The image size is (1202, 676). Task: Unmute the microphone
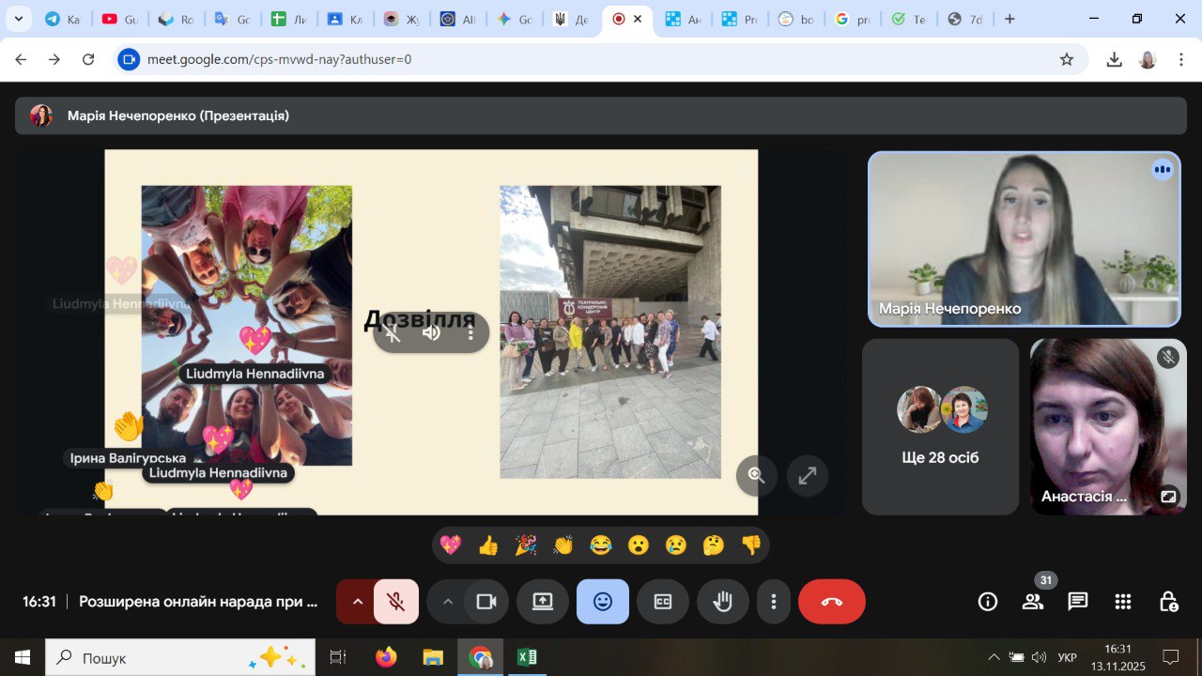[396, 602]
